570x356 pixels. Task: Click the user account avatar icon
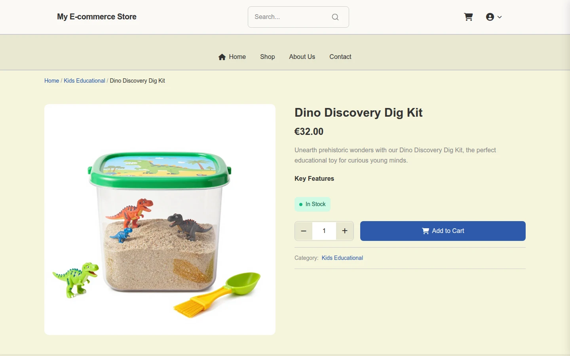click(490, 17)
